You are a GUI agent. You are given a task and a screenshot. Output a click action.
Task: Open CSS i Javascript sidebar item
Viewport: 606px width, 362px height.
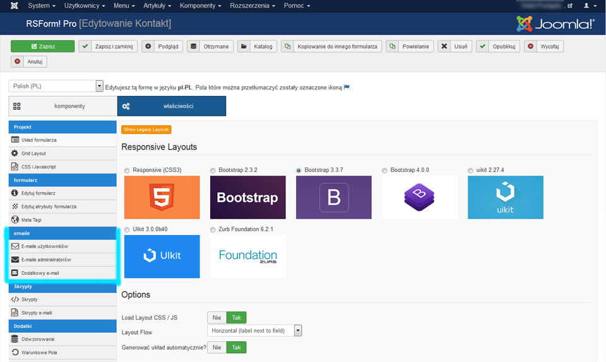pyautogui.click(x=62, y=167)
